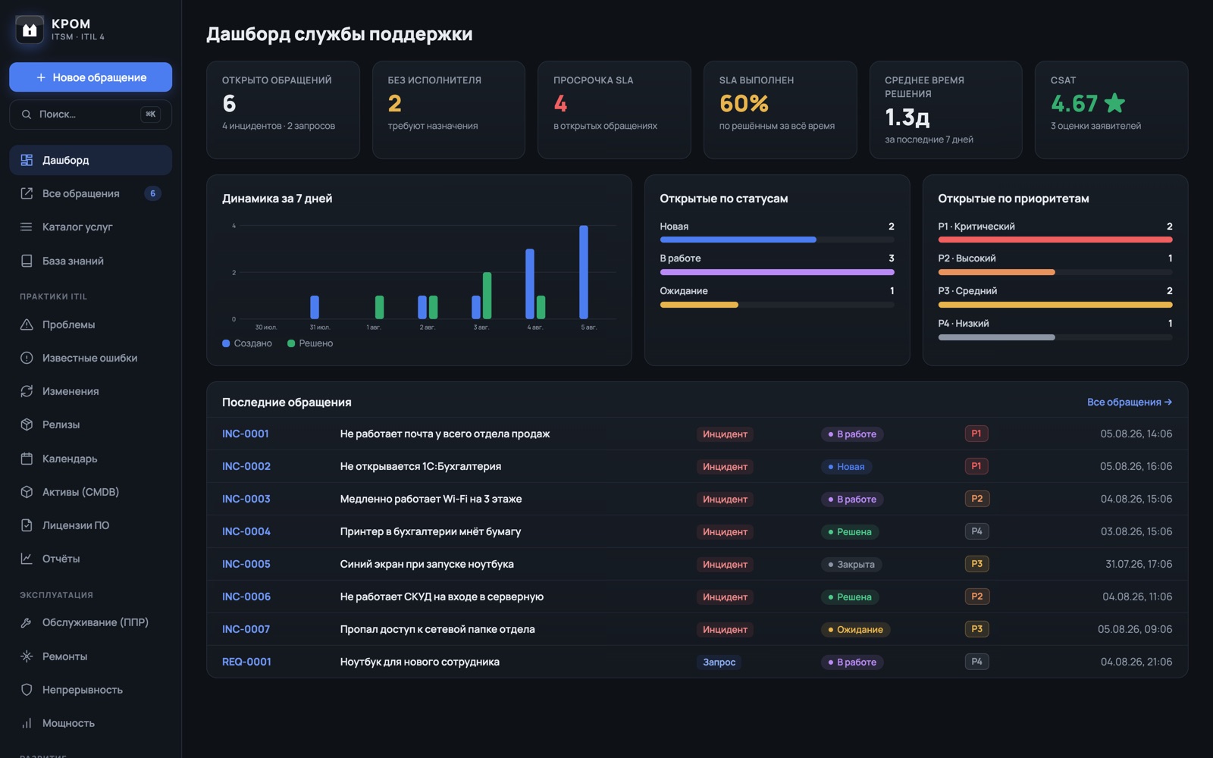The width and height of the screenshot is (1213, 758).
Task: Click "Синий экран при запуске ноутбука"
Action: (427, 564)
